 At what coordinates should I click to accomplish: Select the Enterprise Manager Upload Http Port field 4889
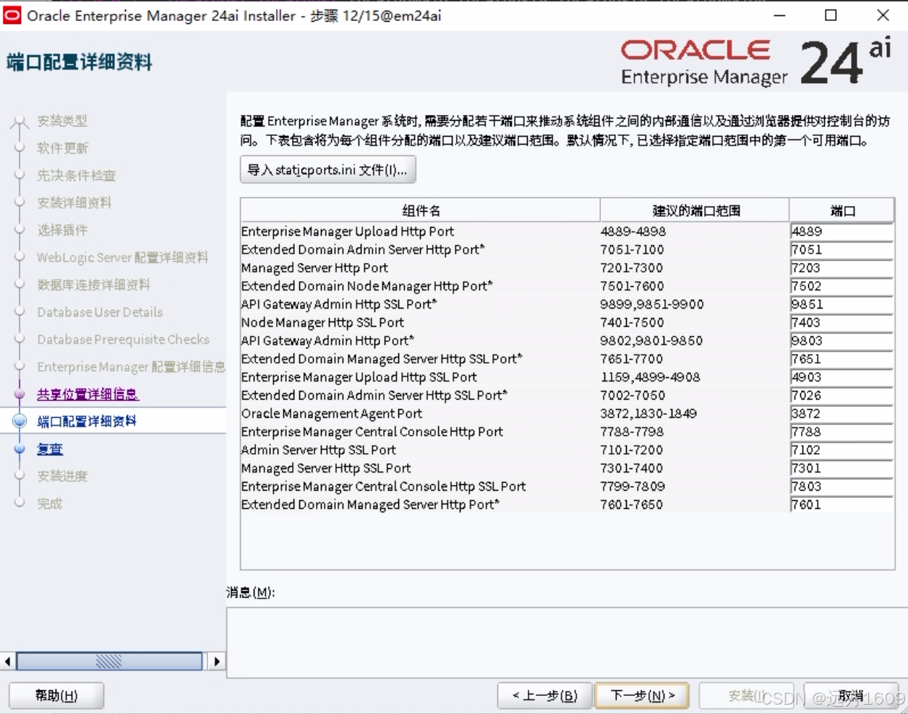(841, 231)
